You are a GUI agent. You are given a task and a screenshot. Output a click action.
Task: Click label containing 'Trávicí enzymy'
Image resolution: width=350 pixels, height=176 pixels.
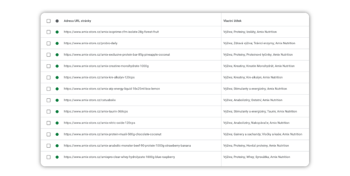(259, 43)
